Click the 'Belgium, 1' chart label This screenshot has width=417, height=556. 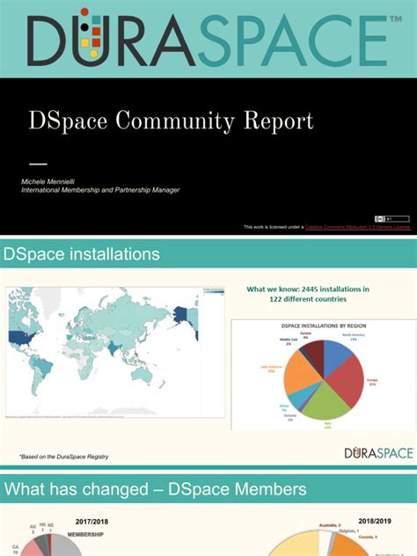click(349, 530)
